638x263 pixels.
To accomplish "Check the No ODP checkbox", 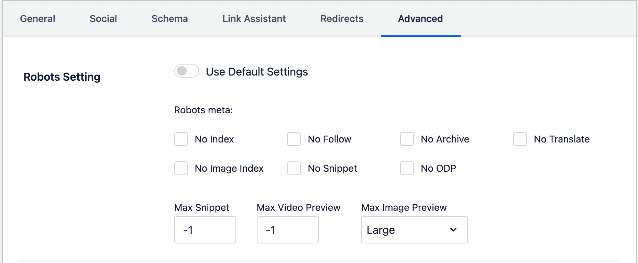I will click(x=407, y=168).
